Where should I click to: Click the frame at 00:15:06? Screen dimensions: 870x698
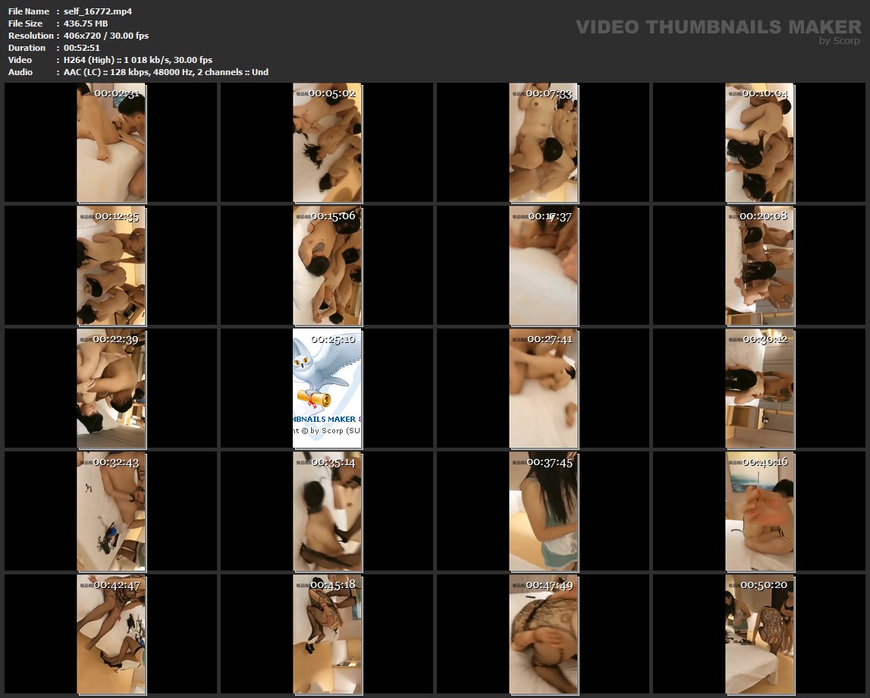tap(327, 266)
